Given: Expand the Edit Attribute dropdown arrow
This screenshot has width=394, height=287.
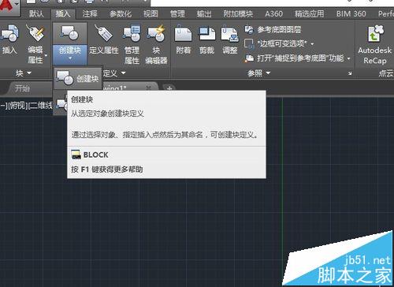Looking at the screenshot, I should pyautogui.click(x=46, y=55).
